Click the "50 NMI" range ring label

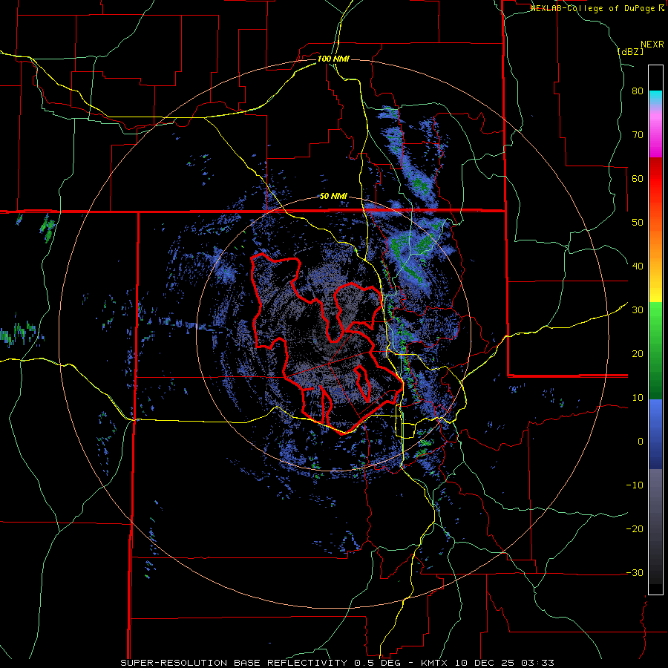coord(333,197)
